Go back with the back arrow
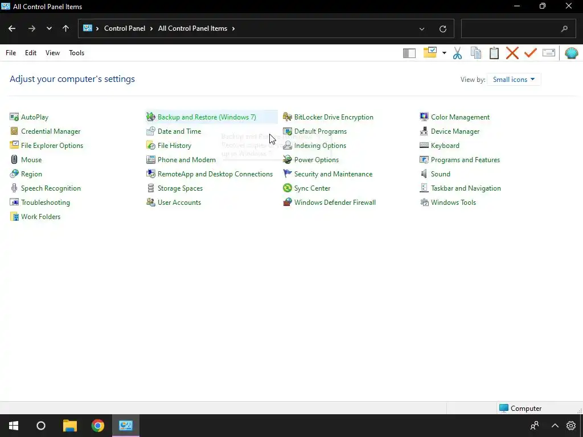Viewport: 583px width, 437px height. pos(12,28)
